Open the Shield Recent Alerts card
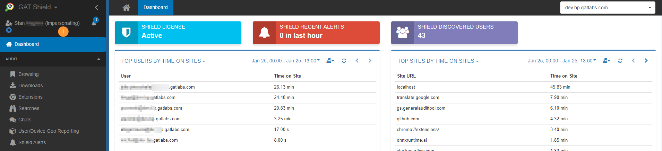 [x=316, y=33]
